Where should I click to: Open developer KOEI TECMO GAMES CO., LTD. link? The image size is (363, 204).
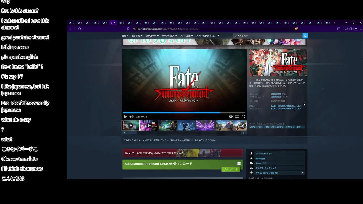click(286, 106)
